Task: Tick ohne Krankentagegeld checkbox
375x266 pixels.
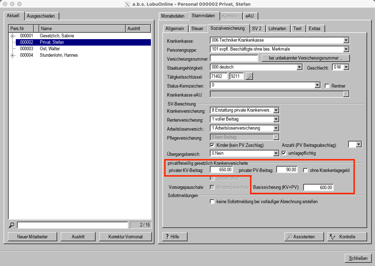Action: point(305,170)
